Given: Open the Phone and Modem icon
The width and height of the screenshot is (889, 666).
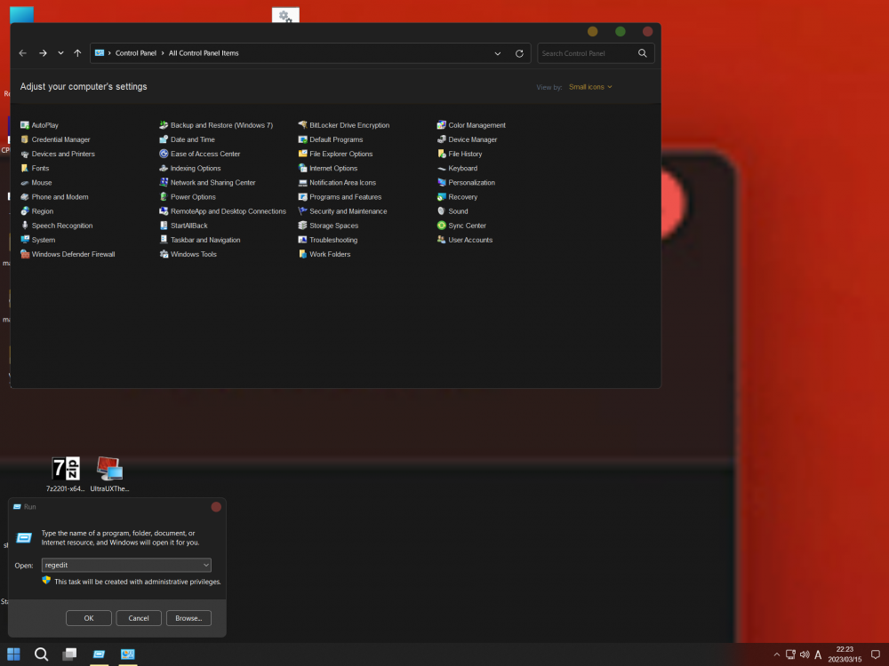Looking at the screenshot, I should (24, 197).
